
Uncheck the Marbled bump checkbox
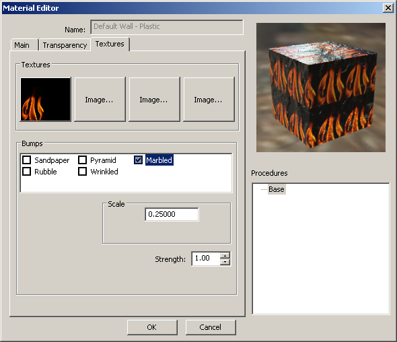click(x=138, y=160)
